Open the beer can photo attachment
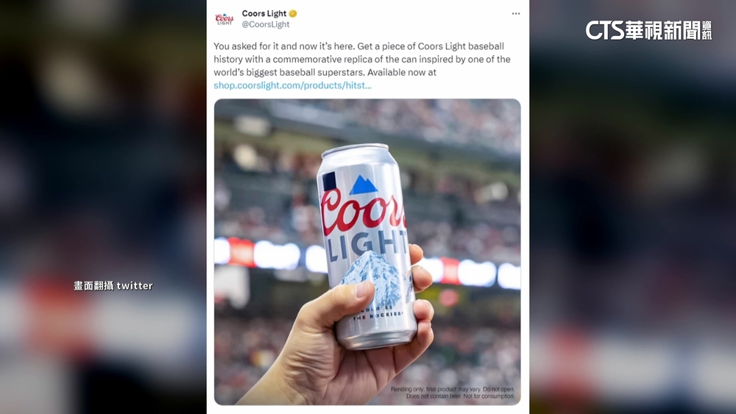 [x=367, y=251]
